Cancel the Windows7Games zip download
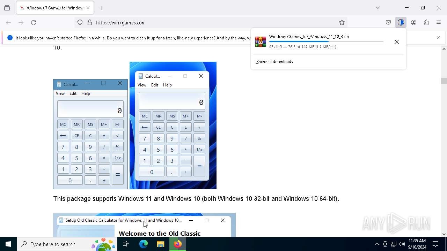447x251 pixels. tap(397, 42)
